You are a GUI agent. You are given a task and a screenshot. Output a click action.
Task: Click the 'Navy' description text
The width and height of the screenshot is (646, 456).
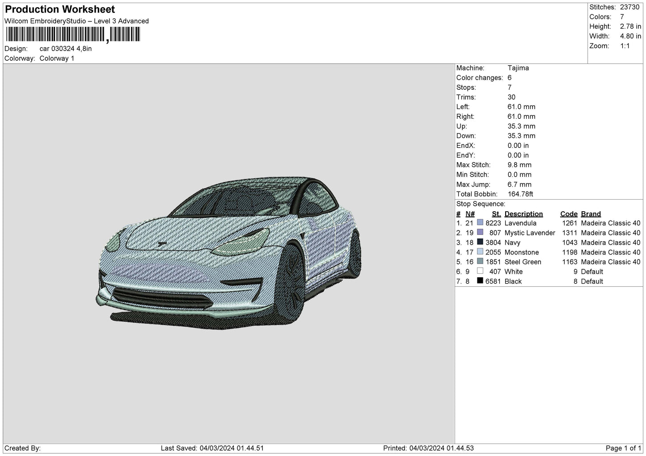[512, 243]
